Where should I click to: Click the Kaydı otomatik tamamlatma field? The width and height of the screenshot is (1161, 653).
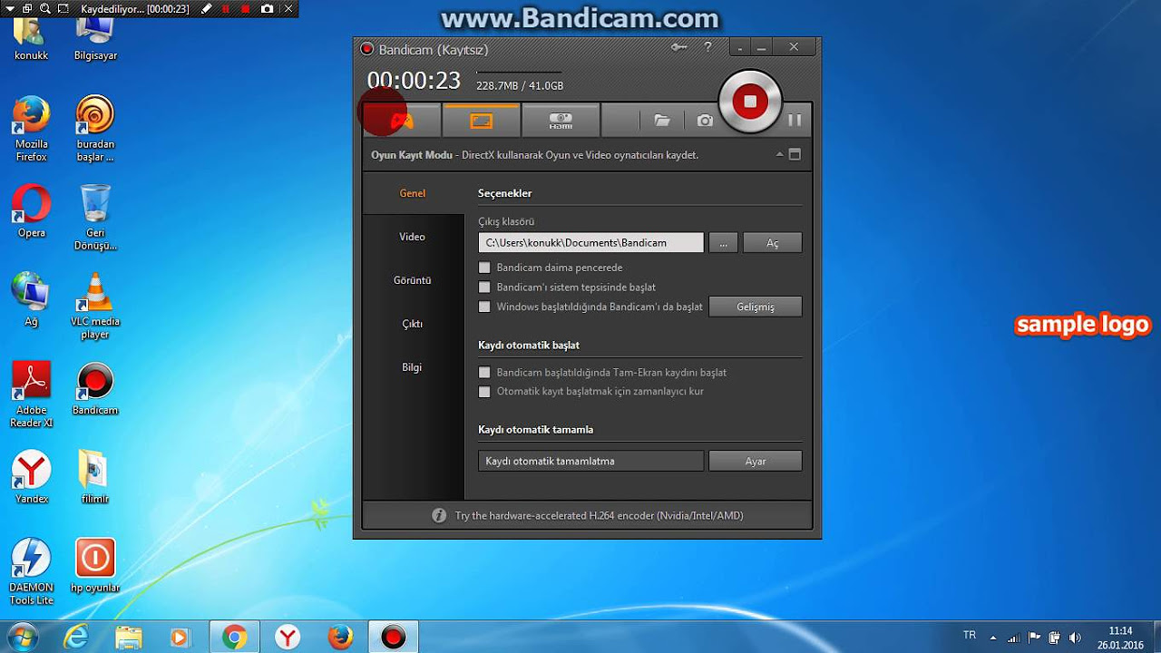590,461
